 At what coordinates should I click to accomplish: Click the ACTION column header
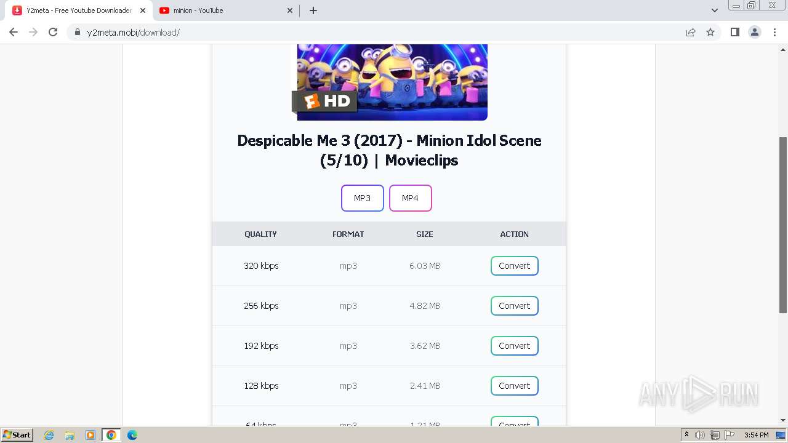pyautogui.click(x=515, y=234)
